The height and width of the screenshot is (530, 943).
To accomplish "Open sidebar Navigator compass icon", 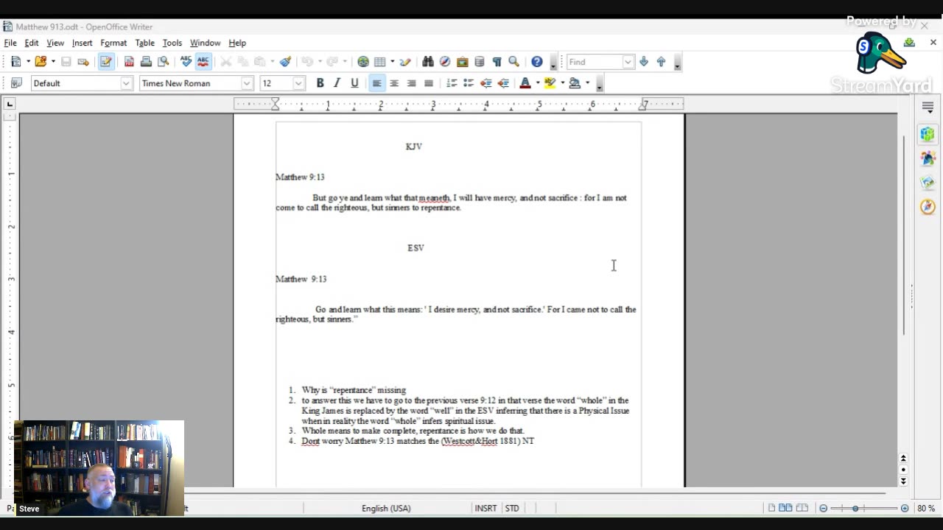I will click(928, 207).
